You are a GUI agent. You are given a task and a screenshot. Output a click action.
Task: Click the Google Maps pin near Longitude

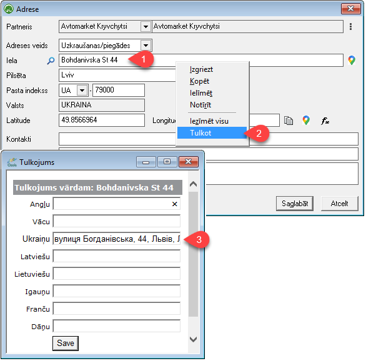(306, 121)
